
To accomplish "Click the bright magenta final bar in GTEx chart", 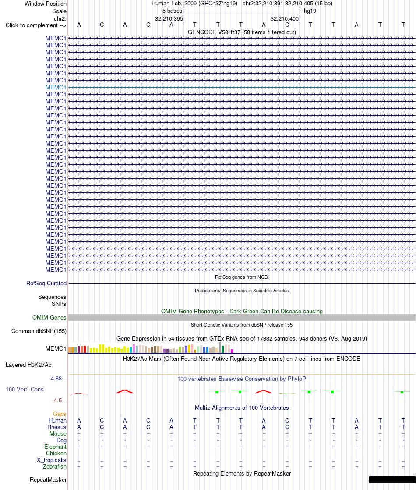I will tap(232, 351).
